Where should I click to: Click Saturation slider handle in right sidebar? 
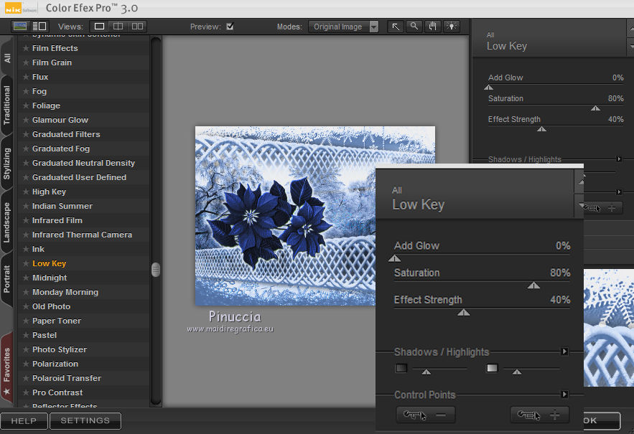(x=595, y=108)
